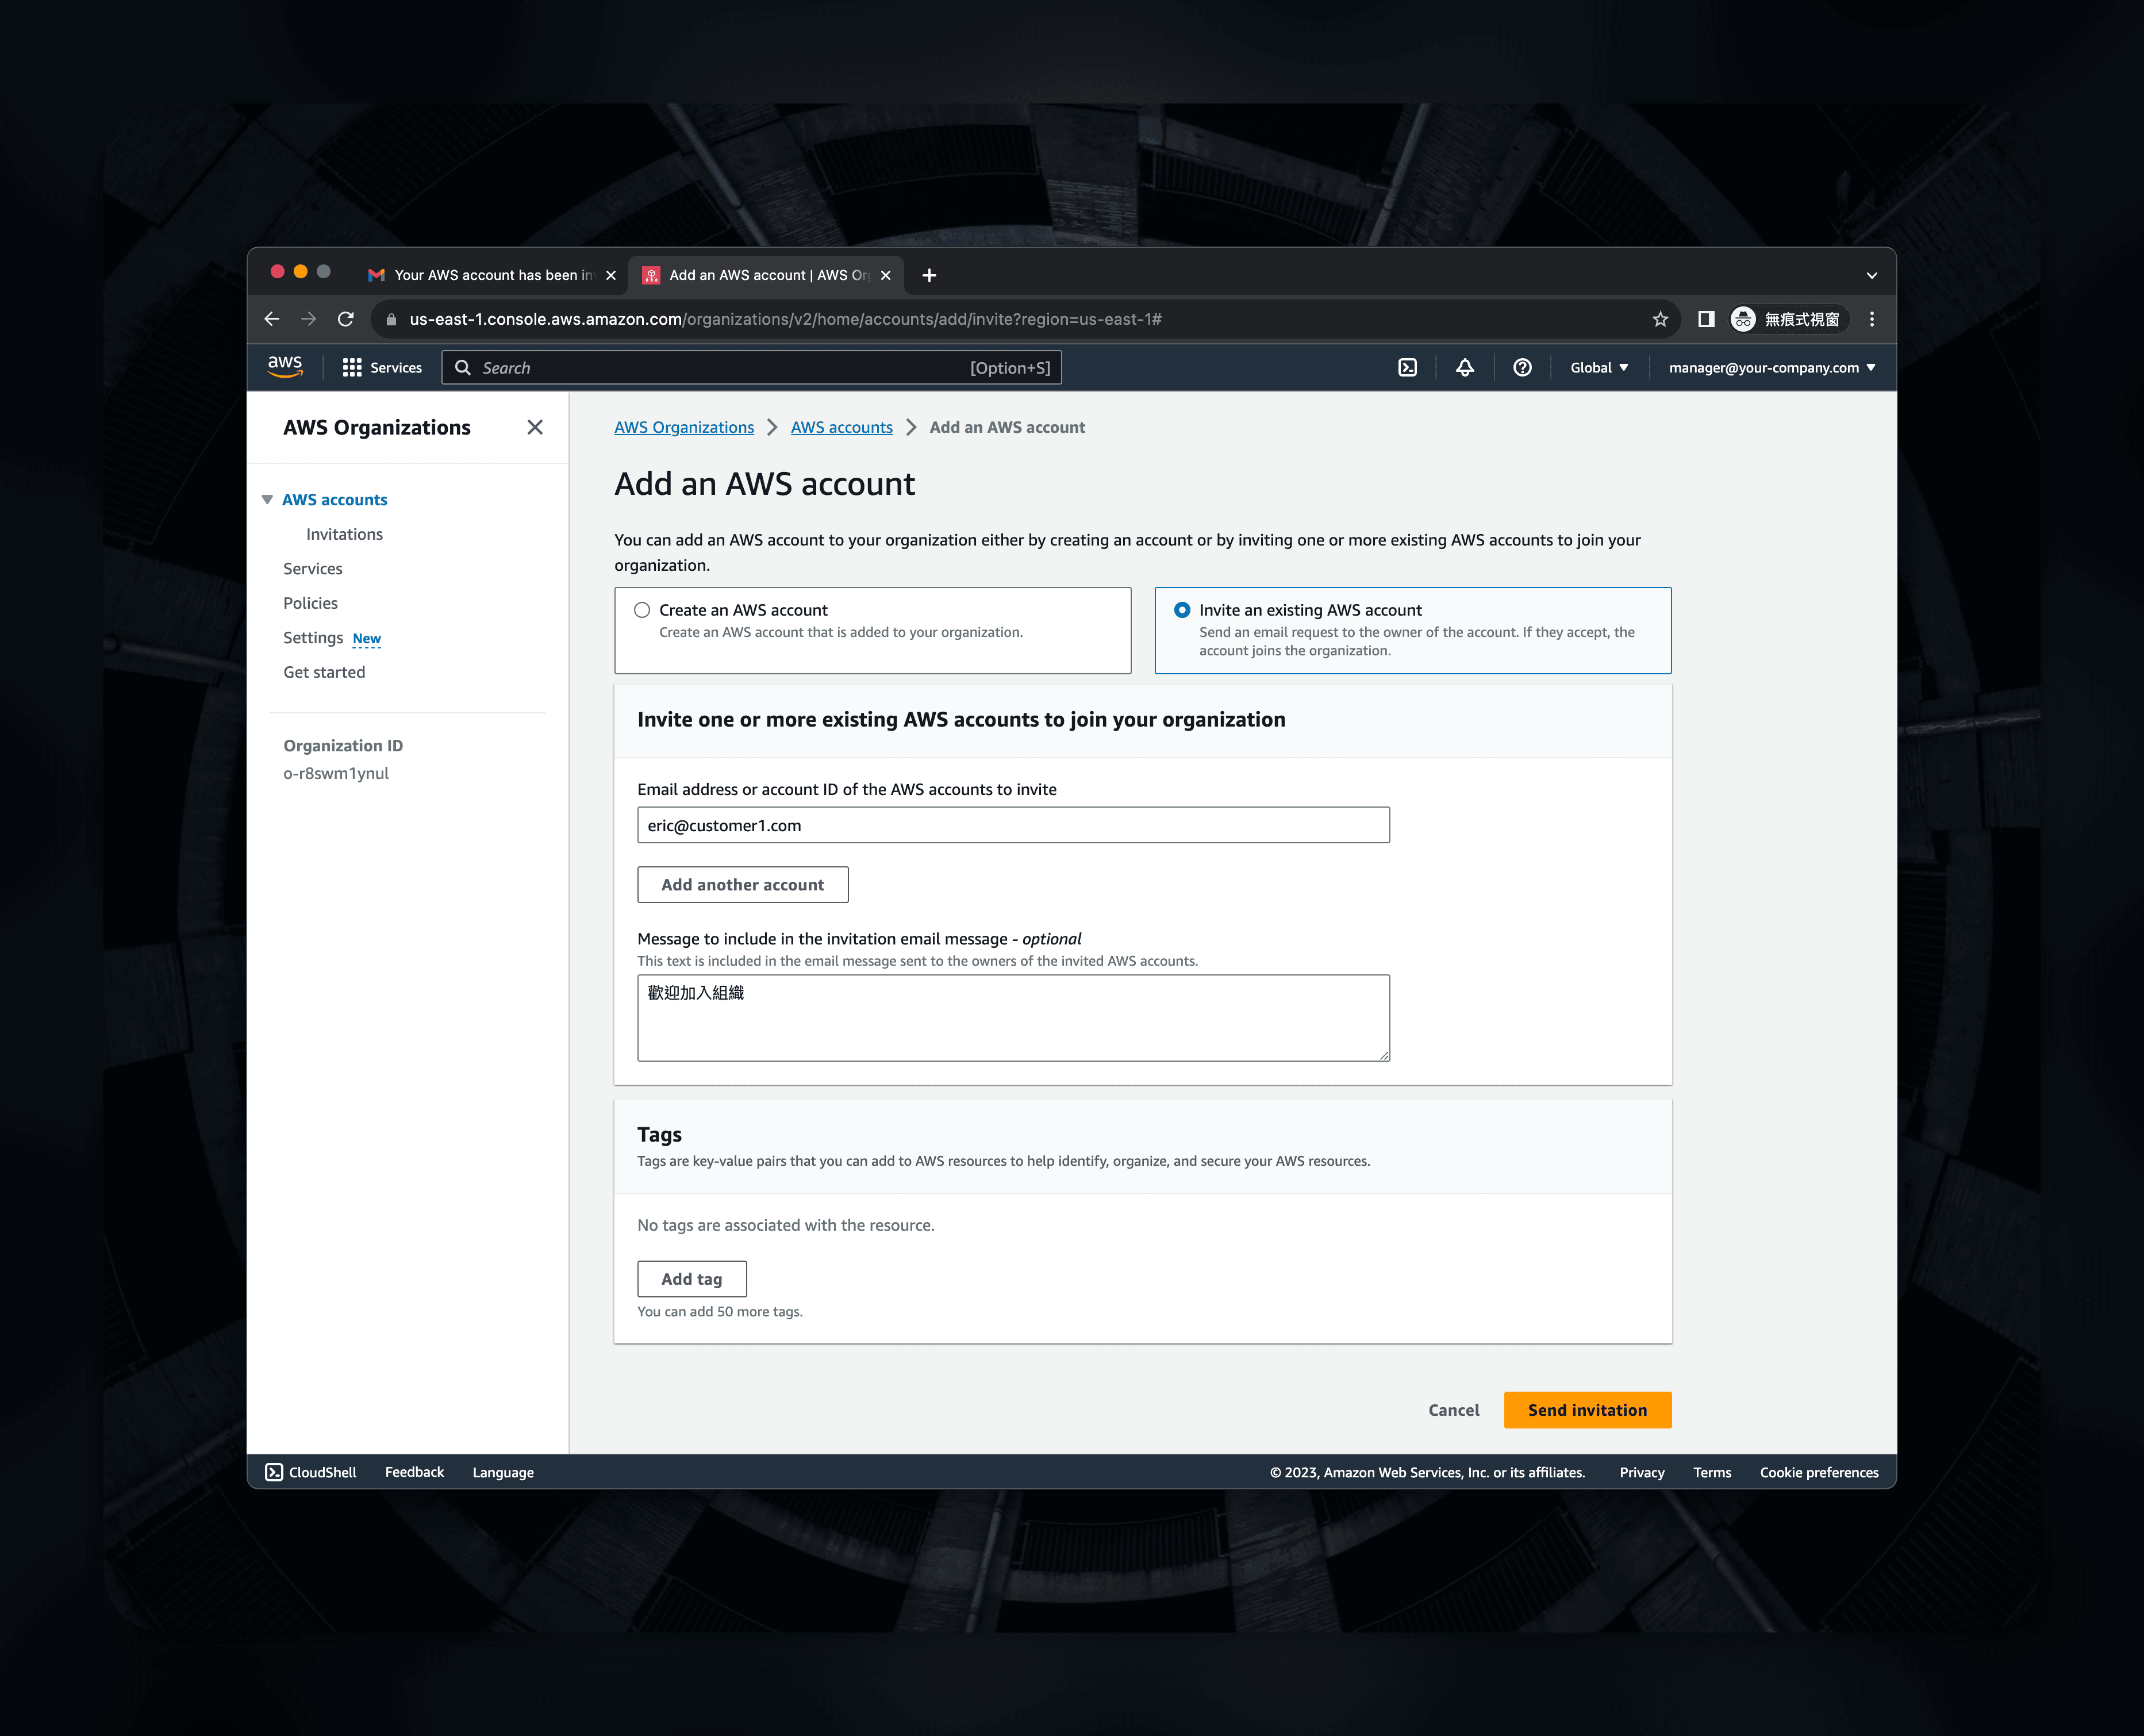The image size is (2144, 1736).
Task: Go forward in browser history
Action: (x=308, y=319)
